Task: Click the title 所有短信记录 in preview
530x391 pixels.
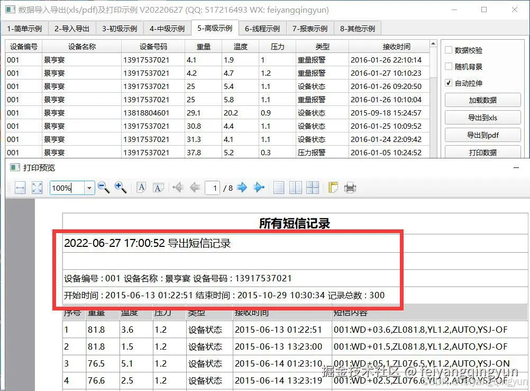Action: point(295,223)
